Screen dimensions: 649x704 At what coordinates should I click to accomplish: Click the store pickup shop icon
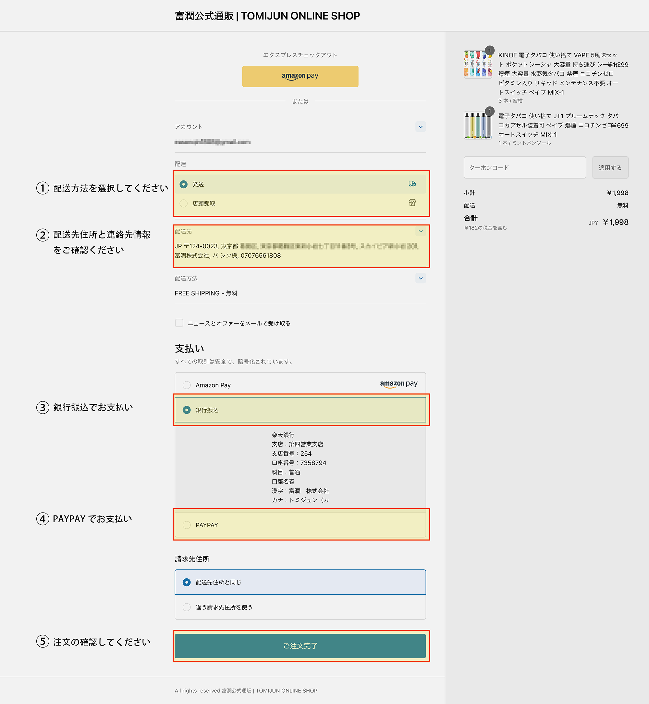[x=412, y=203]
